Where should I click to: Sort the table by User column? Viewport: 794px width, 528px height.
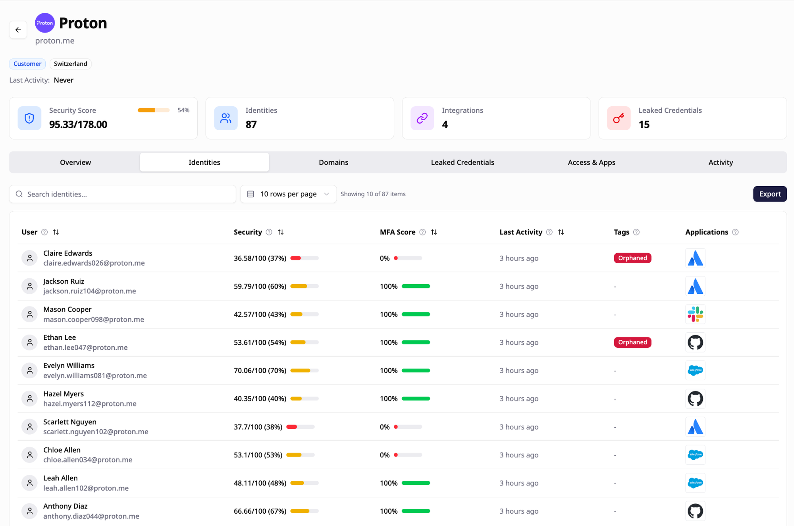pyautogui.click(x=56, y=232)
